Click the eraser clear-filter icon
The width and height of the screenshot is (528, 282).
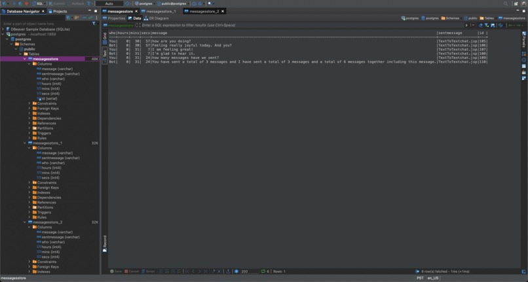481,26
